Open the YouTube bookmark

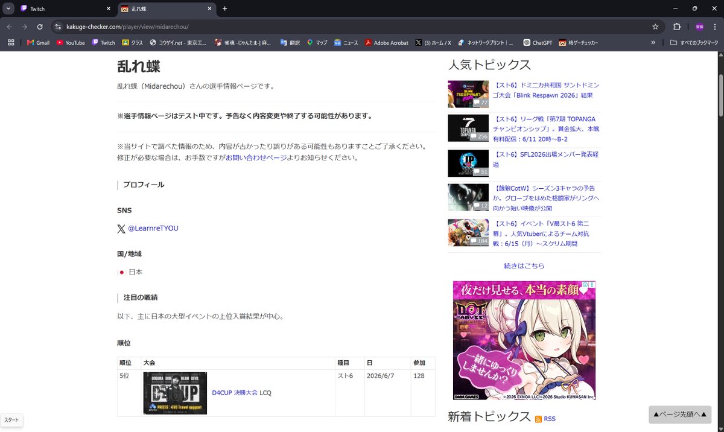(x=70, y=43)
